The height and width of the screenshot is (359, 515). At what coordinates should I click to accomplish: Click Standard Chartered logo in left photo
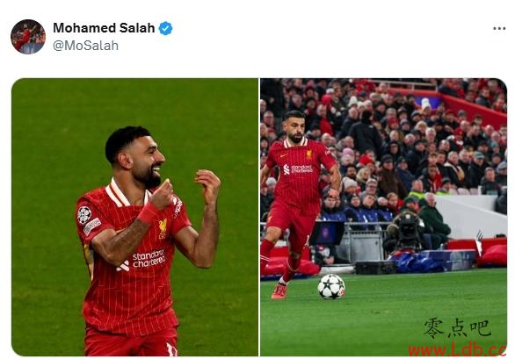coord(144,260)
